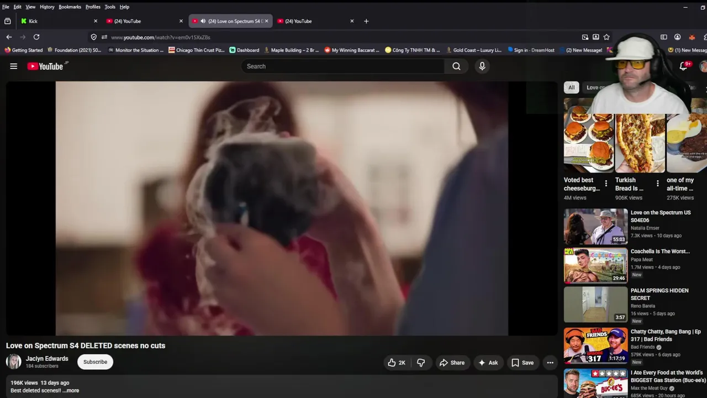Viewport: 707px width, 398px height.
Task: Open the Jaclyn Edwards channel name link
Action: tap(47, 358)
